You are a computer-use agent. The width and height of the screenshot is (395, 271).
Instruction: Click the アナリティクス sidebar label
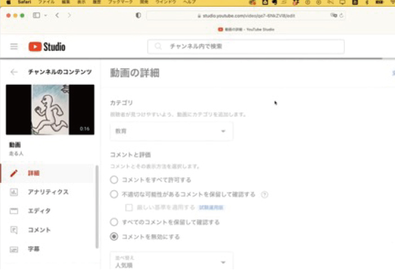pos(48,192)
